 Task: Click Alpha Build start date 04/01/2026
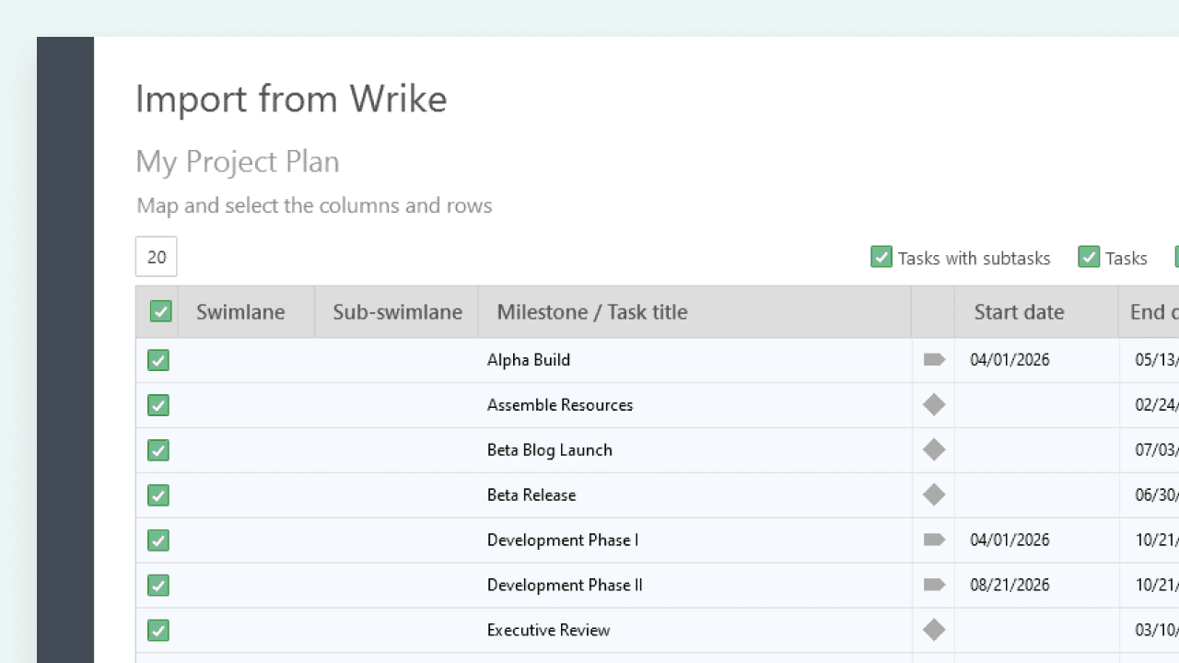click(1010, 360)
